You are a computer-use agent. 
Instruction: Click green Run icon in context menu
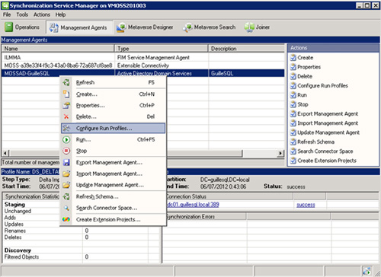click(x=66, y=139)
